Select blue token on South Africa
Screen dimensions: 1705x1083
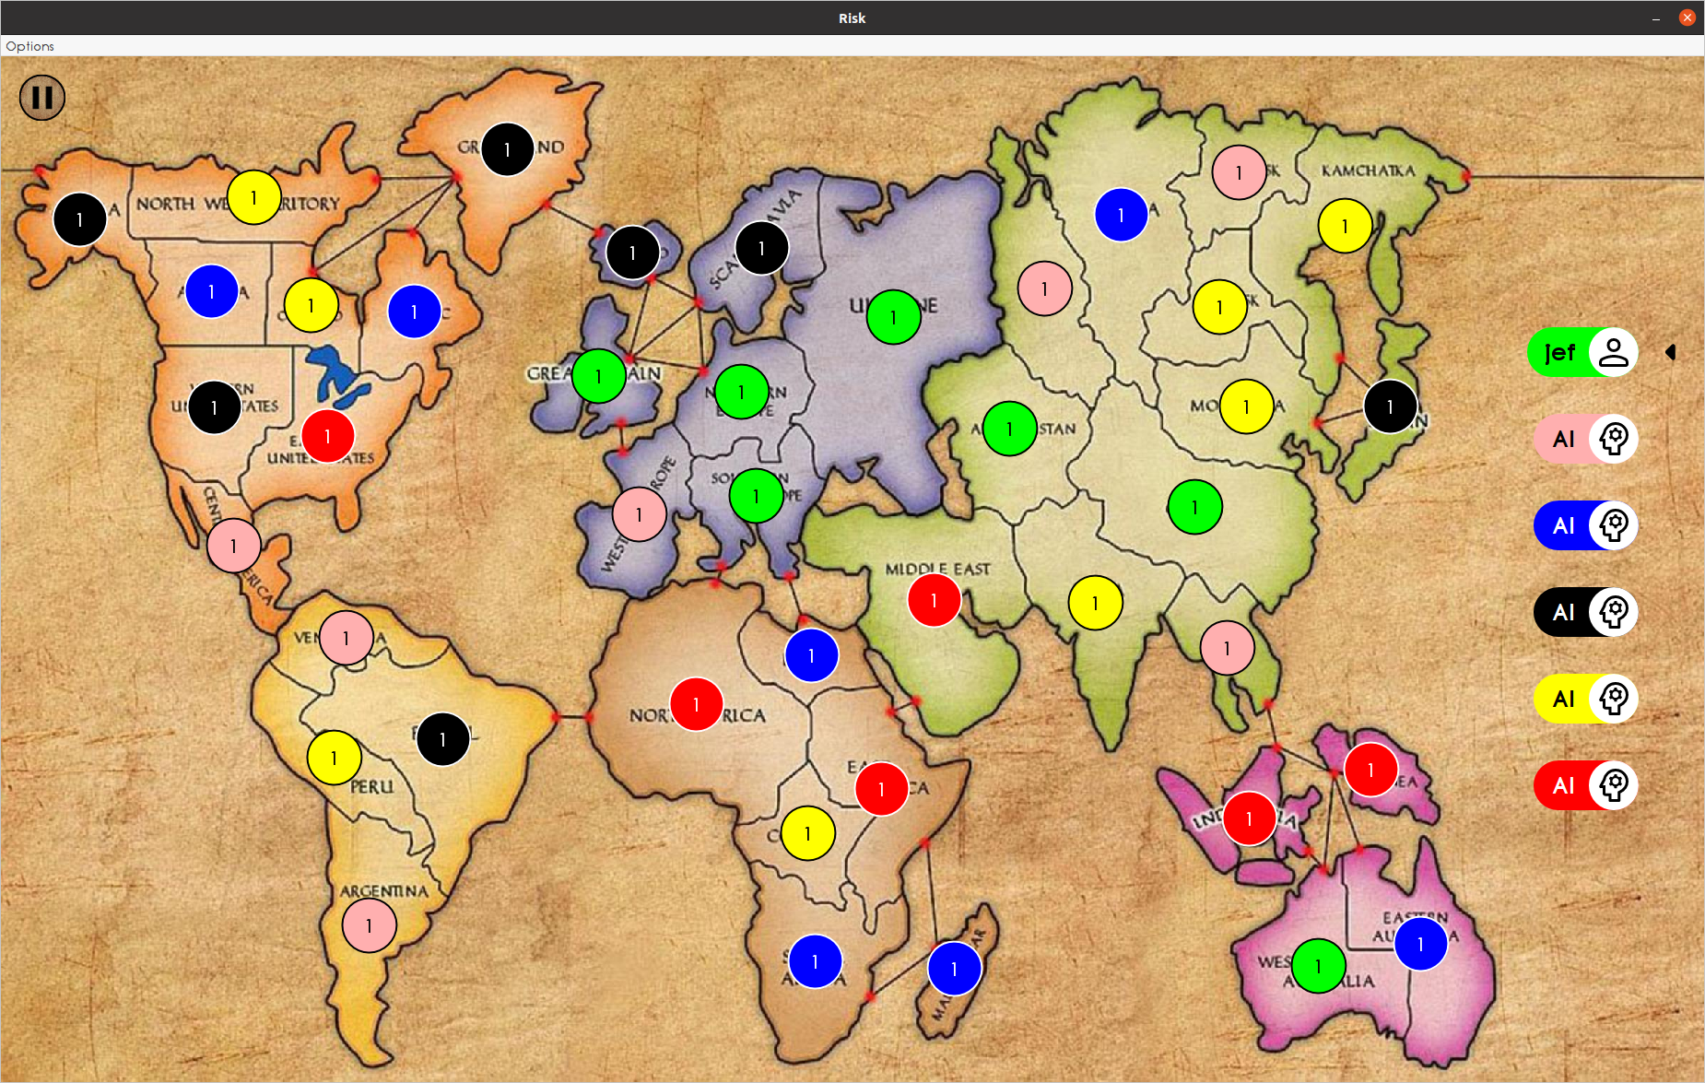tap(815, 961)
